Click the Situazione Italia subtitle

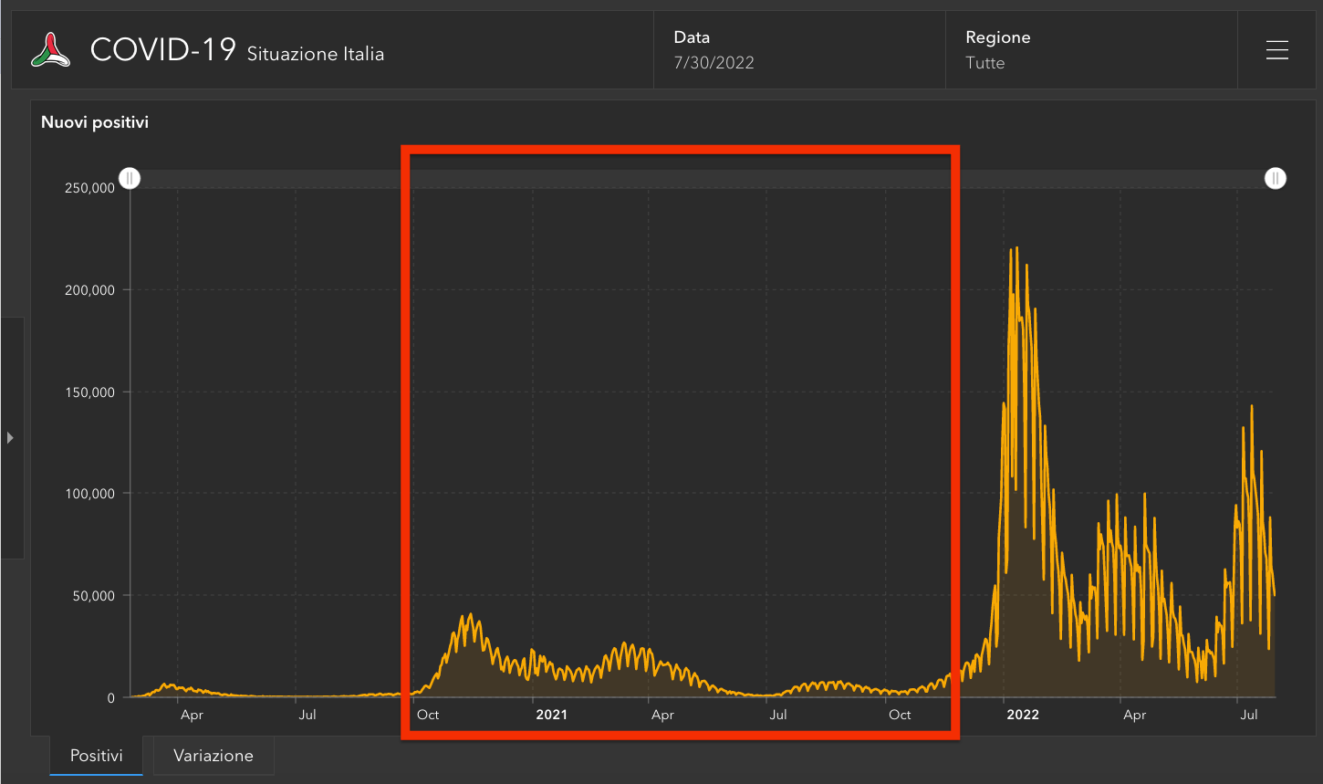point(316,54)
